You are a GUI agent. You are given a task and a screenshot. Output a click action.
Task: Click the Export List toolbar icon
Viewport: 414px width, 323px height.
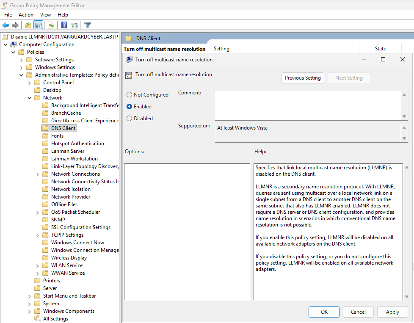(51, 25)
